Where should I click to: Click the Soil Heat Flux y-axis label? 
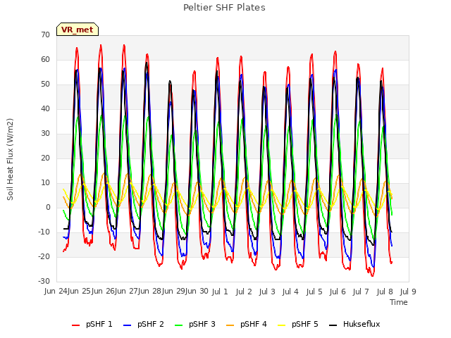click(11, 159)
